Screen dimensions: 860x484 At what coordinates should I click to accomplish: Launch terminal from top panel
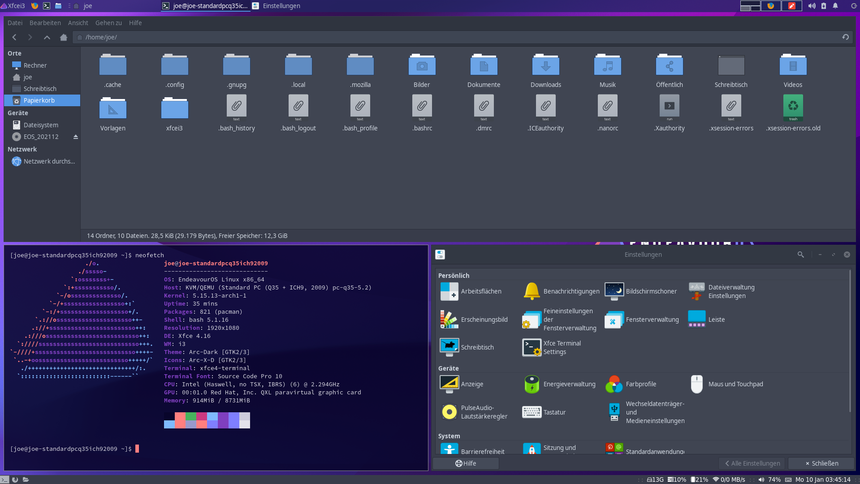(x=46, y=6)
